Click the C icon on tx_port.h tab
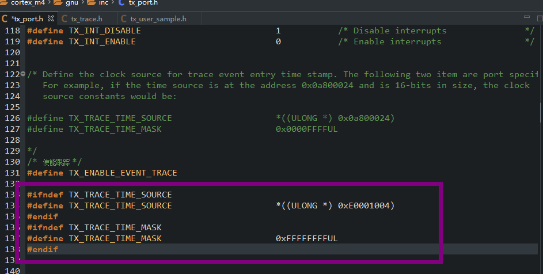This screenshot has height=274, width=543. pos(5,18)
